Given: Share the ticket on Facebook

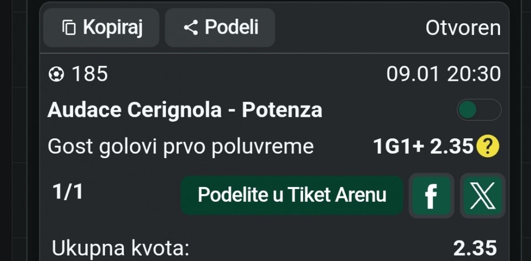Looking at the screenshot, I should (x=431, y=196).
